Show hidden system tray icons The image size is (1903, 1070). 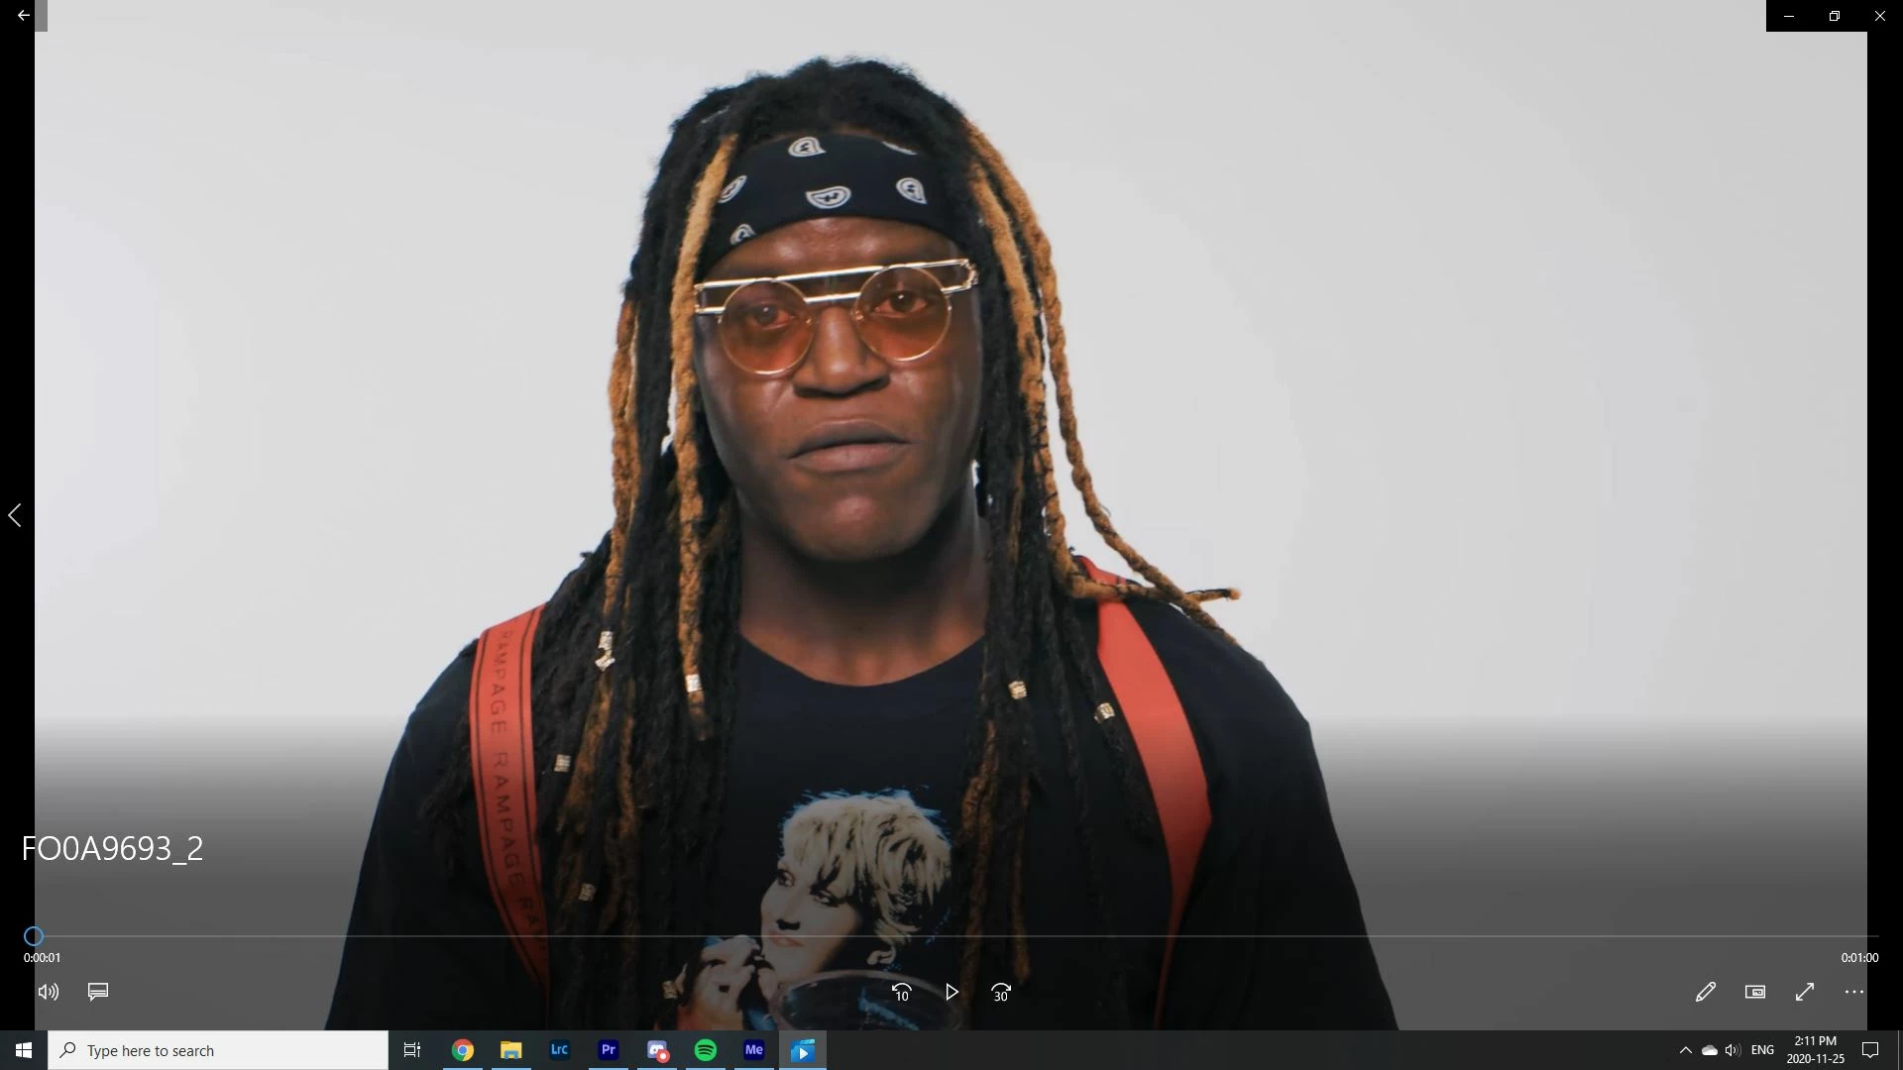point(1685,1050)
